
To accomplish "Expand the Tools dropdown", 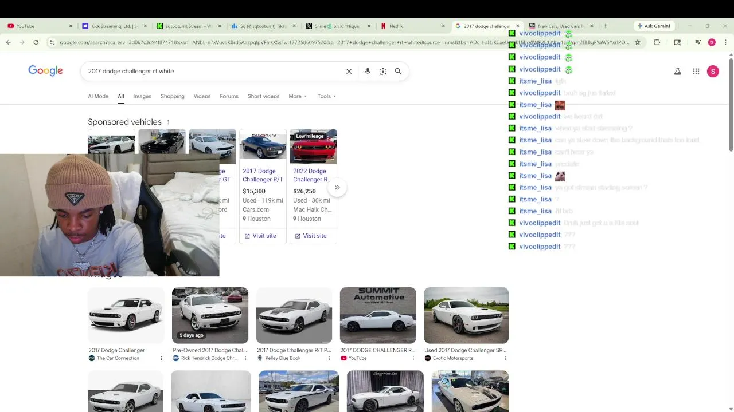I will click(327, 96).
